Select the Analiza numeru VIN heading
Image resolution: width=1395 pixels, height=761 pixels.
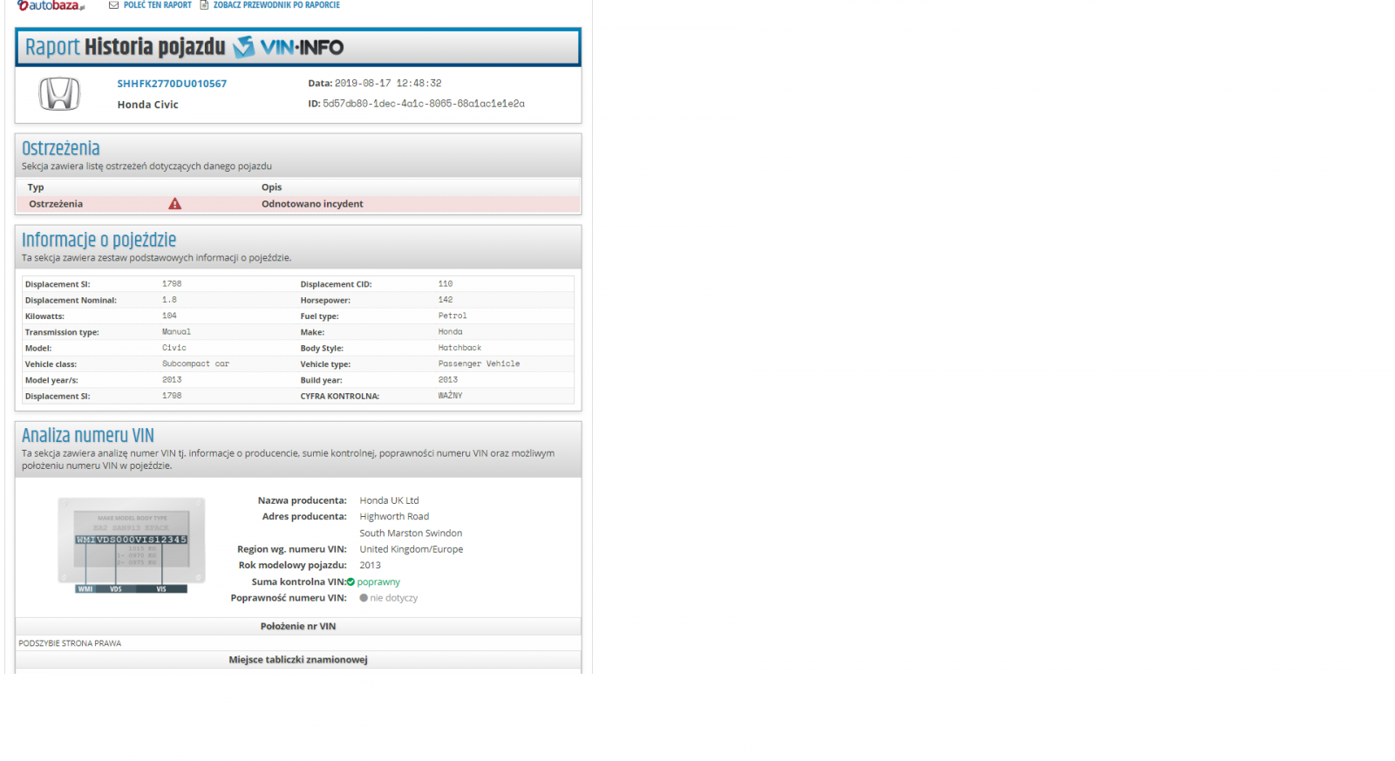point(87,435)
